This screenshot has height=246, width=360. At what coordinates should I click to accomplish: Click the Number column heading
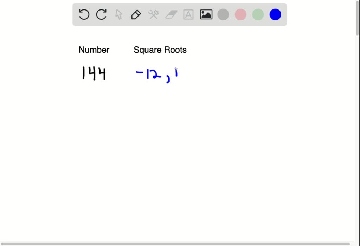point(94,50)
